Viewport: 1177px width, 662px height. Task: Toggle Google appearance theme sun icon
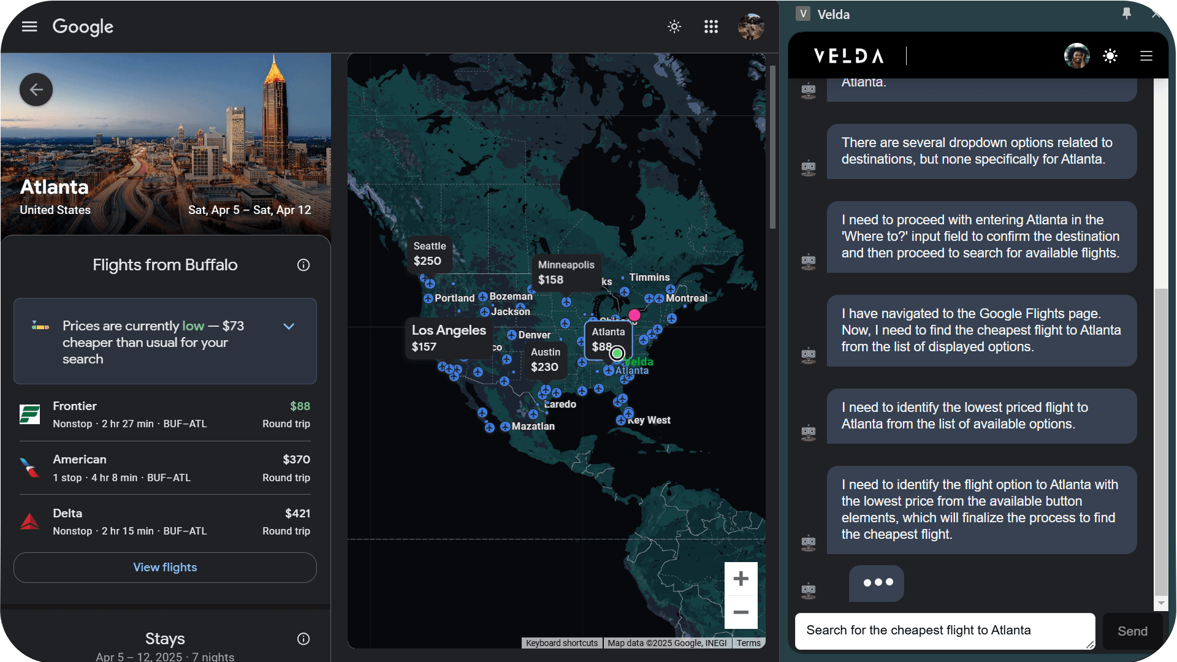pos(674,26)
